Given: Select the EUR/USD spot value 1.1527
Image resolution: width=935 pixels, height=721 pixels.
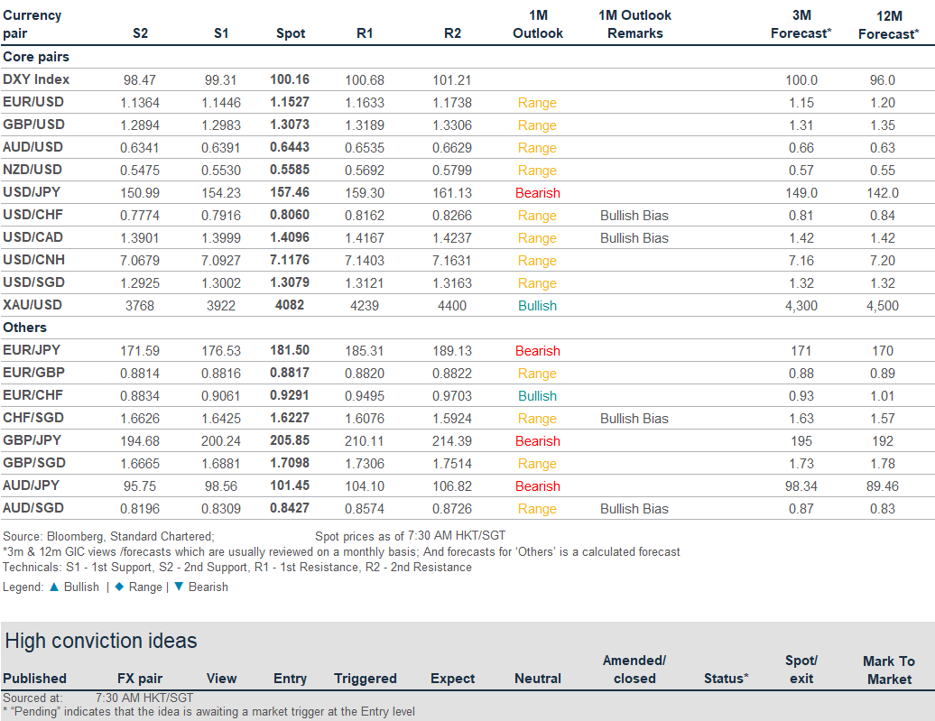Looking at the screenshot, I should [290, 102].
